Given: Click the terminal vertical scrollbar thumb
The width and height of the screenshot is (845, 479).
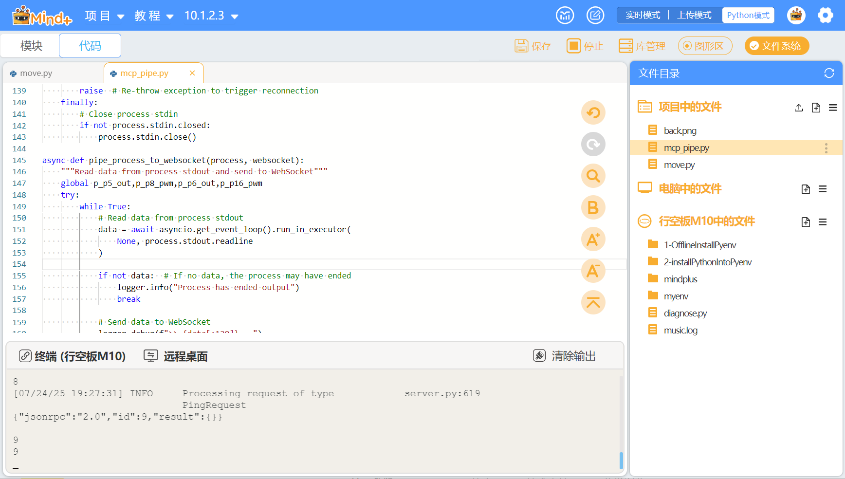Looking at the screenshot, I should (x=621, y=461).
